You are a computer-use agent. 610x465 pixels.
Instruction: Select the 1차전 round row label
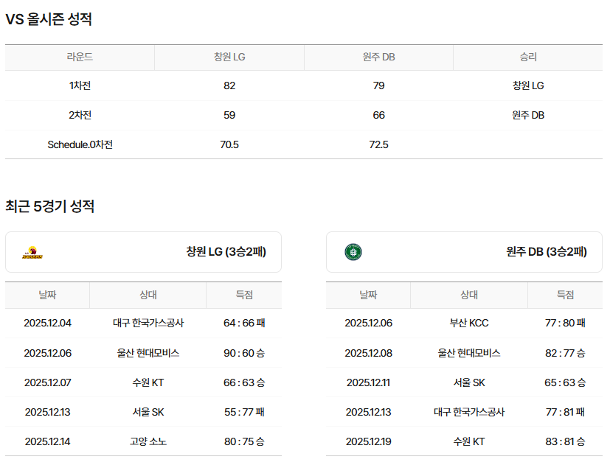pyautogui.click(x=80, y=85)
